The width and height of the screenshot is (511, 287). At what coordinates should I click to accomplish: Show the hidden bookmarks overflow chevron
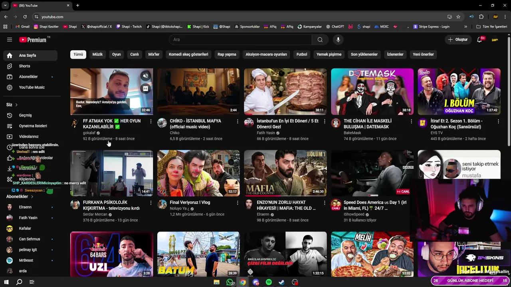click(x=465, y=27)
